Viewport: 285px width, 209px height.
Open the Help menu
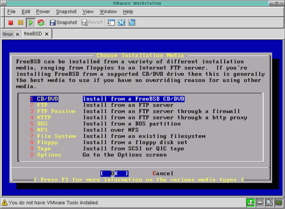(128, 11)
